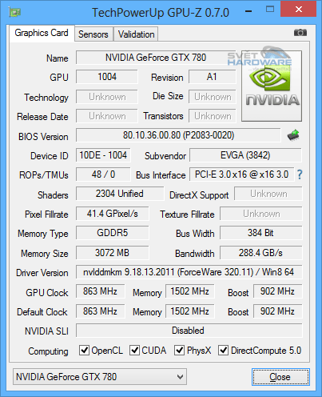Toggle the PhysX checkbox
The image size is (322, 397).
tap(179, 350)
